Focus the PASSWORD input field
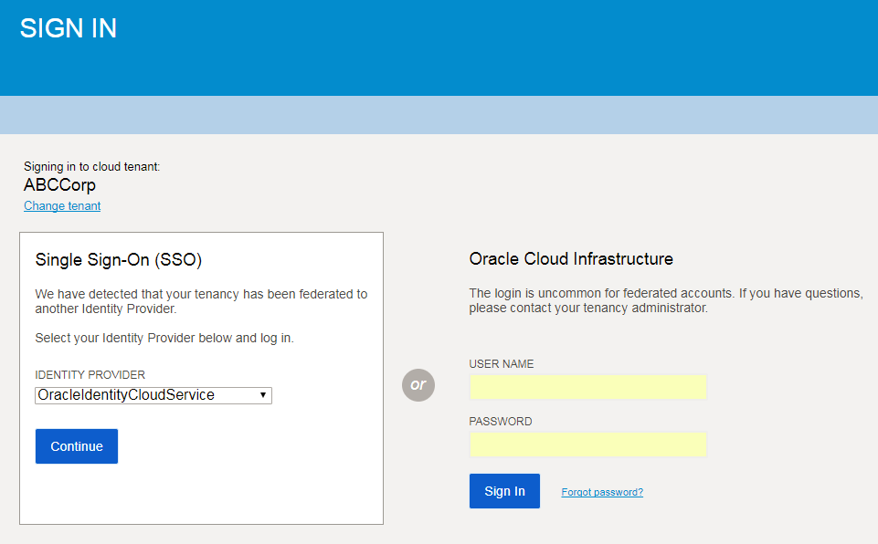878x544 pixels. (587, 445)
